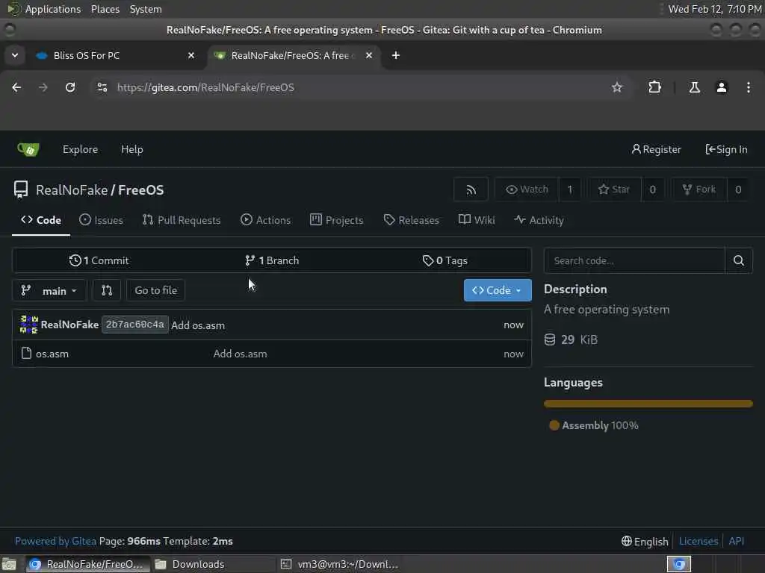Open the Chromium profile icon

(x=722, y=87)
